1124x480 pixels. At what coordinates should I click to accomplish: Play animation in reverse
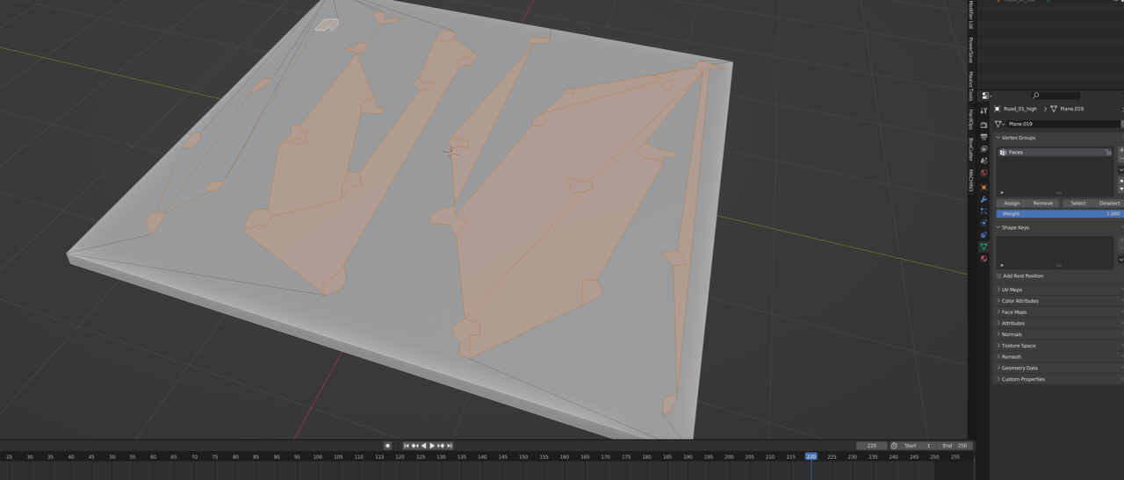(424, 446)
